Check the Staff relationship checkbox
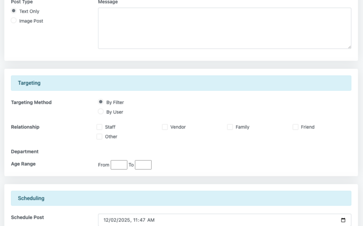Image resolution: width=363 pixels, height=226 pixels. (x=99, y=127)
